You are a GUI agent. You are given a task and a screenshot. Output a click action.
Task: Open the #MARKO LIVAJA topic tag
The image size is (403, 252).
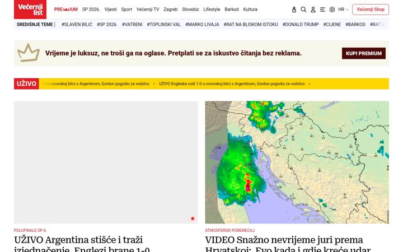[202, 25]
